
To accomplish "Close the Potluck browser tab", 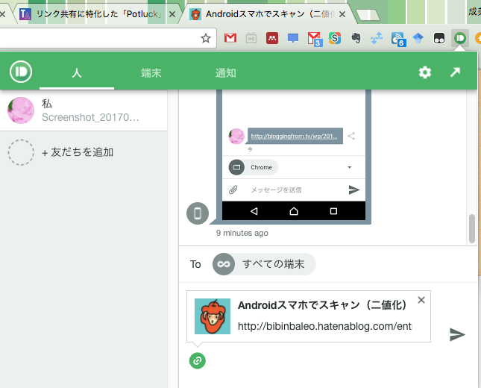I will (x=172, y=14).
